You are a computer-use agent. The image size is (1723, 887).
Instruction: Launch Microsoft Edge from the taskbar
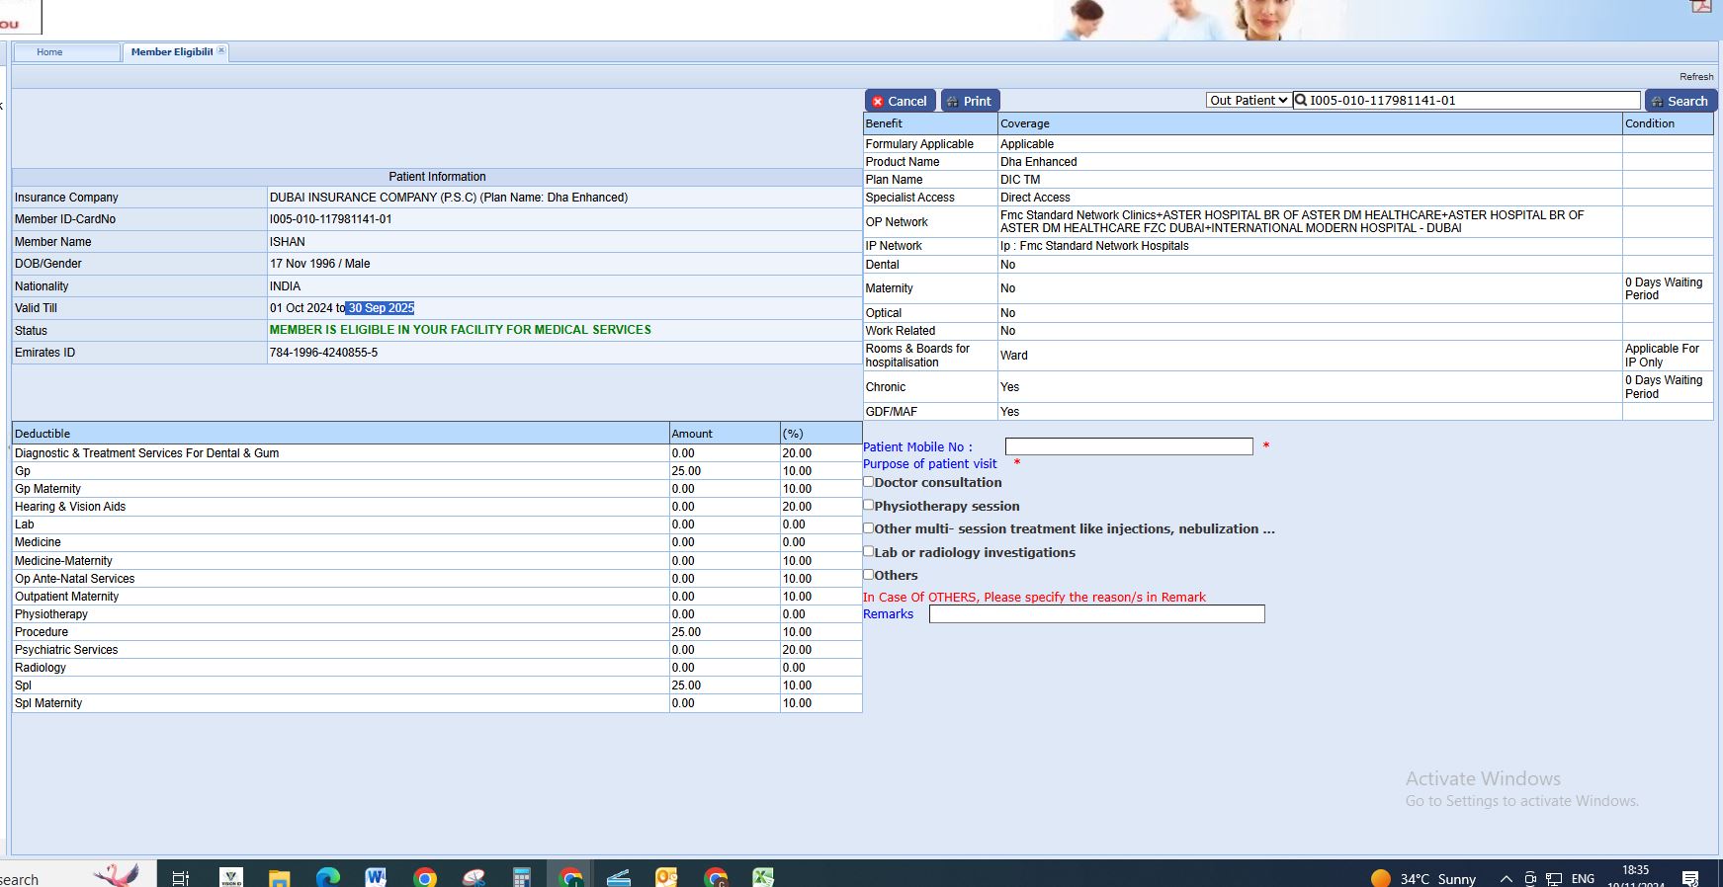tap(328, 876)
